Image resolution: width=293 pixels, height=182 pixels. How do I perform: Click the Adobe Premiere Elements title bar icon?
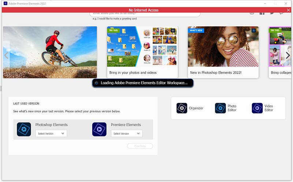point(5,3)
